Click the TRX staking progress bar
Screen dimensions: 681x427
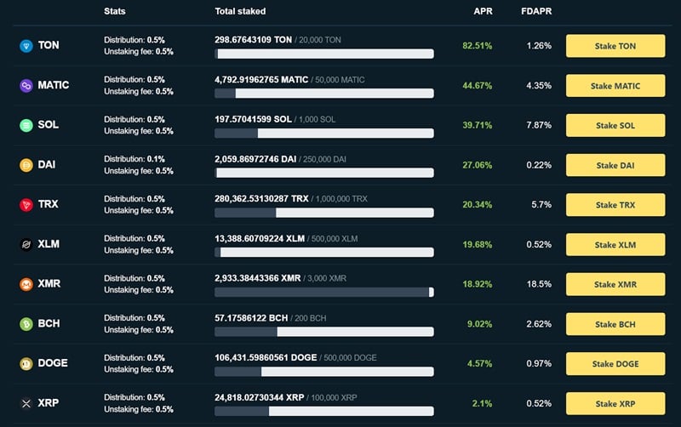coord(324,213)
